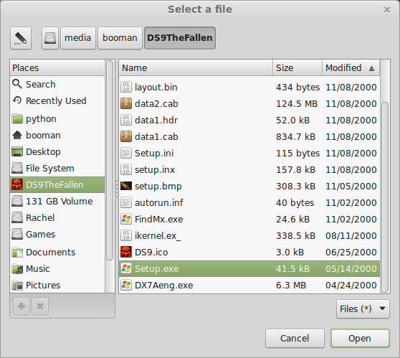The height and width of the screenshot is (358, 400).
Task: Open Search in the Places sidebar
Action: (57, 84)
